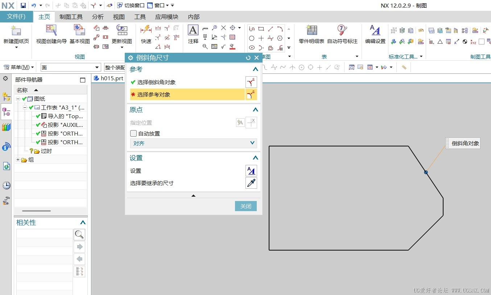Click the eyedropper icon for 选择要继承的尺寸
This screenshot has width=491, height=295.
coord(251,183)
